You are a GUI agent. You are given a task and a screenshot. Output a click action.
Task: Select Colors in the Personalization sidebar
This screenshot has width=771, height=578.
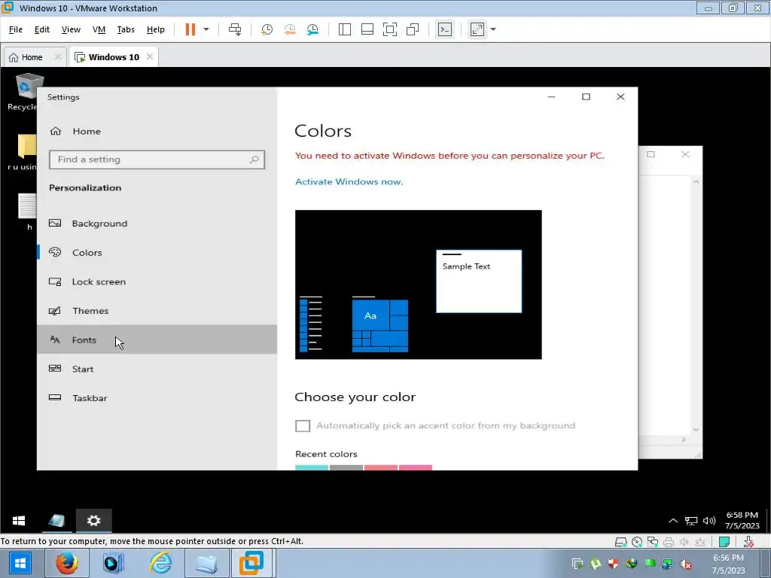[157, 252]
